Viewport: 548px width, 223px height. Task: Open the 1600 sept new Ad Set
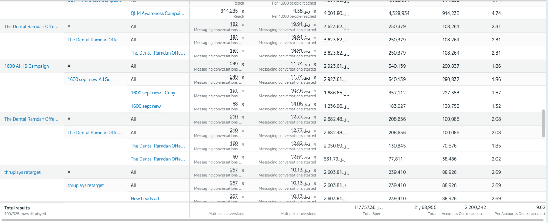(89, 79)
